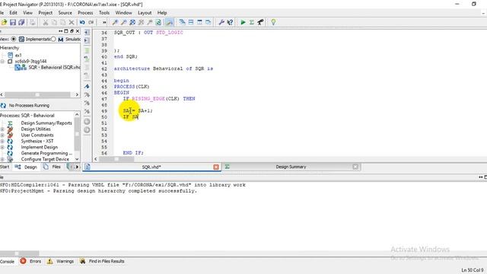Save the file with the floppy disk icon

[13, 22]
